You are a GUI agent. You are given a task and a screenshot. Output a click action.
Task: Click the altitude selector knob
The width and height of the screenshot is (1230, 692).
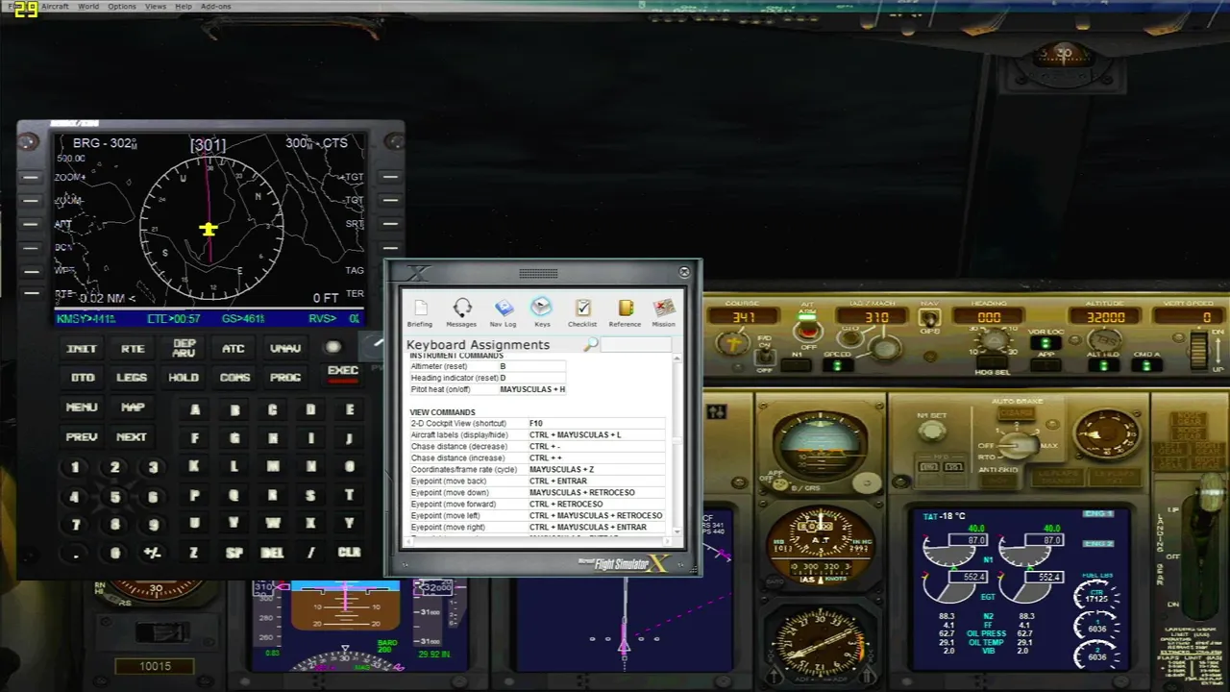coord(1106,340)
